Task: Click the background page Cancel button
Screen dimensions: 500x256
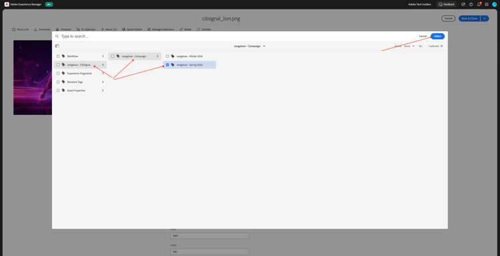Action: pyautogui.click(x=449, y=19)
